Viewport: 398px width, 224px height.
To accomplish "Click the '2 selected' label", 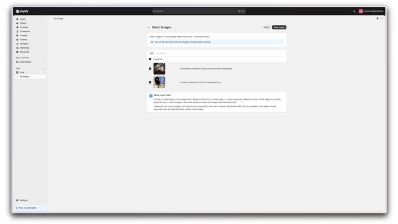I will tap(158, 59).
